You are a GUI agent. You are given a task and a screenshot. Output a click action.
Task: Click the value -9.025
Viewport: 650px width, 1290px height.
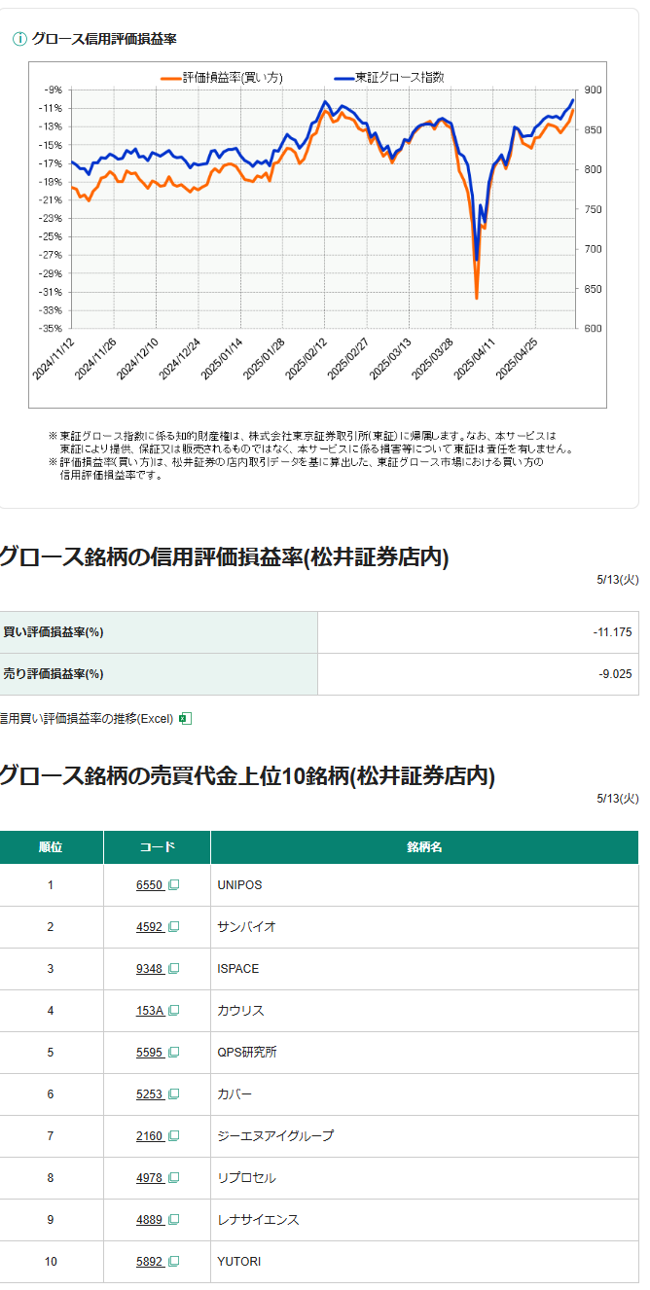click(x=616, y=674)
